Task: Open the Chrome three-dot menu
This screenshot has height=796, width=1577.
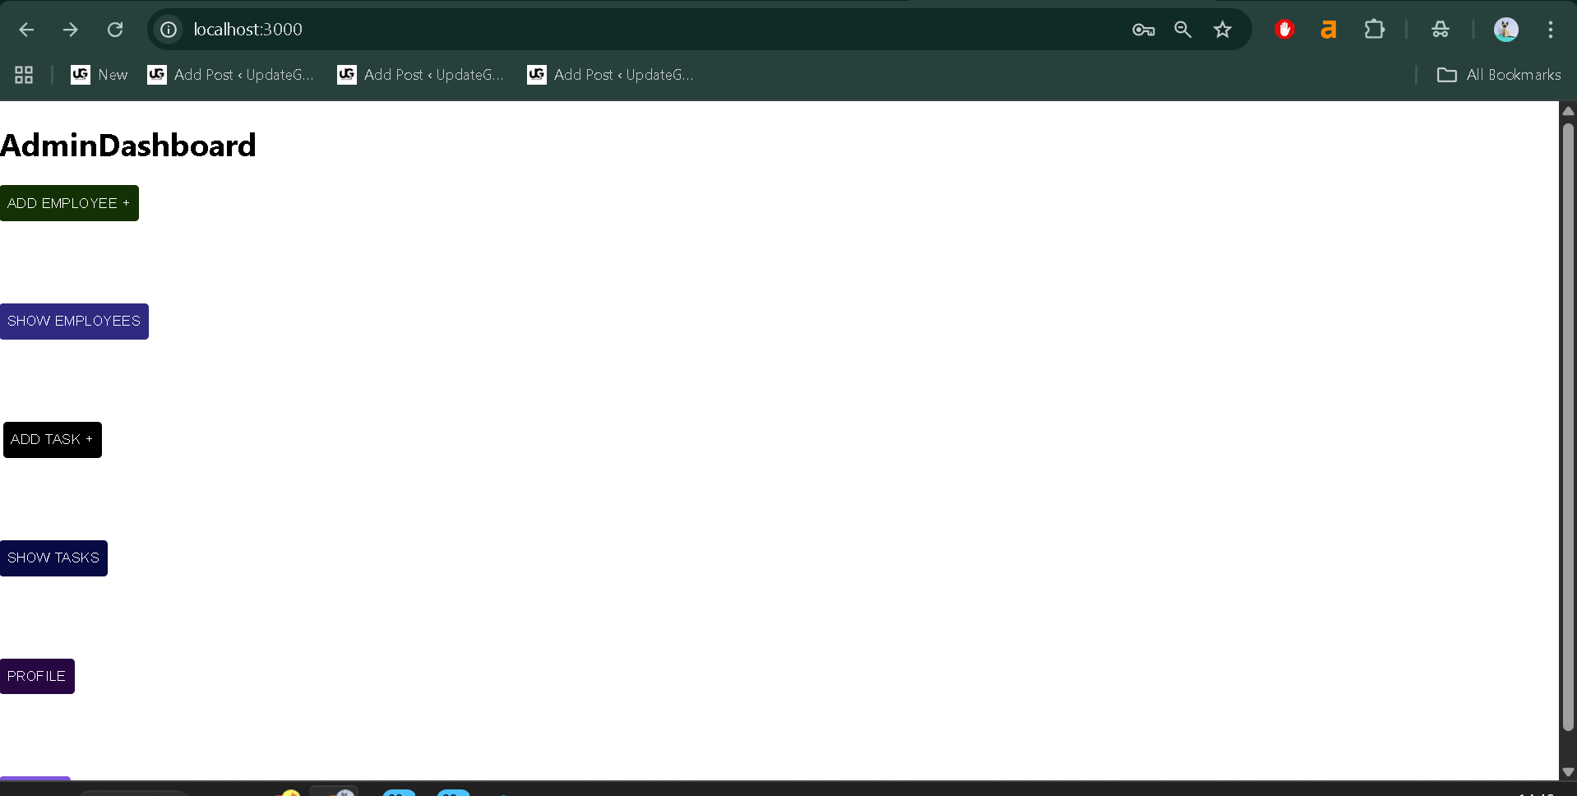Action: 1550,30
